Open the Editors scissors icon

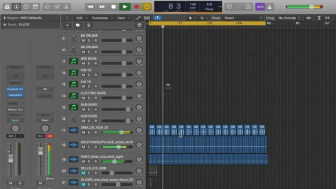click(x=66, y=7)
